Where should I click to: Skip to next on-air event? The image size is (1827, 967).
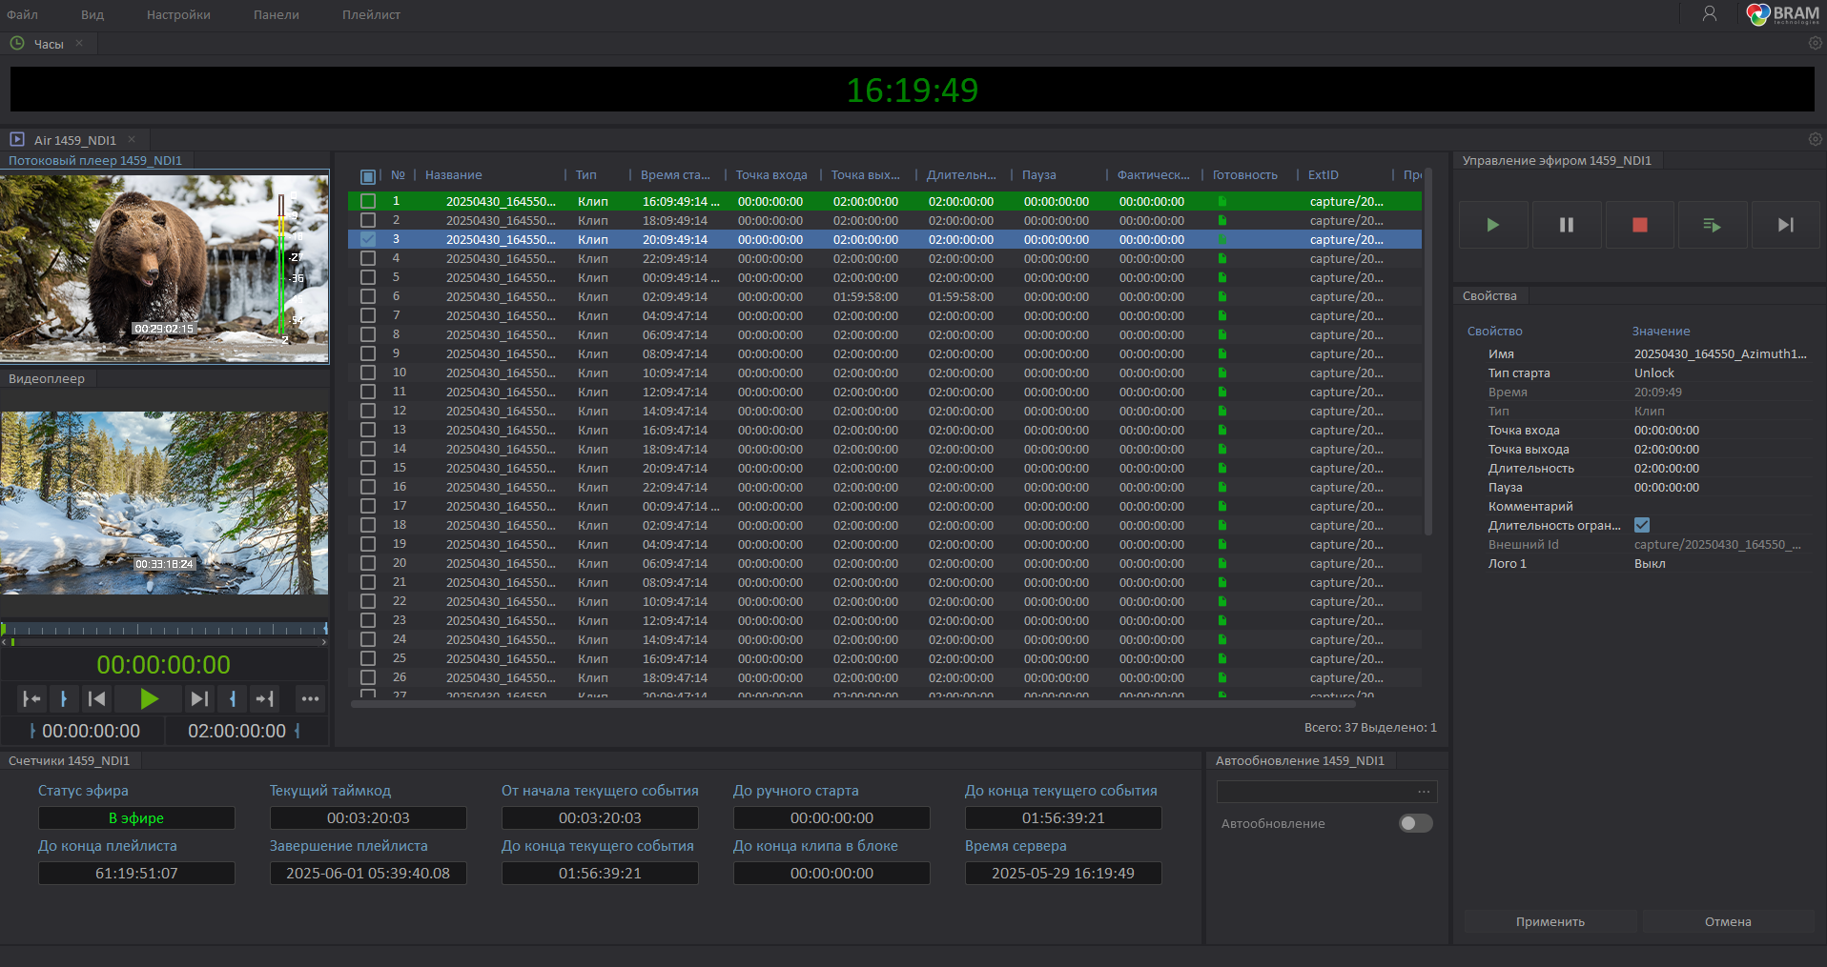tap(1786, 225)
